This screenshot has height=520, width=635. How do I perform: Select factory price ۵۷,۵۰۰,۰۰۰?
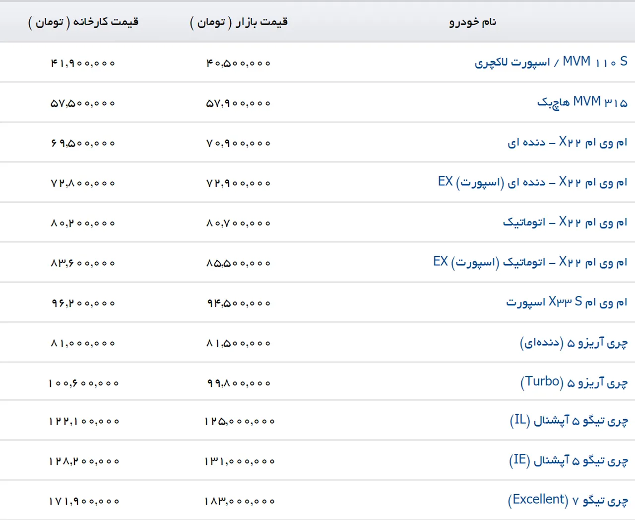[83, 103]
